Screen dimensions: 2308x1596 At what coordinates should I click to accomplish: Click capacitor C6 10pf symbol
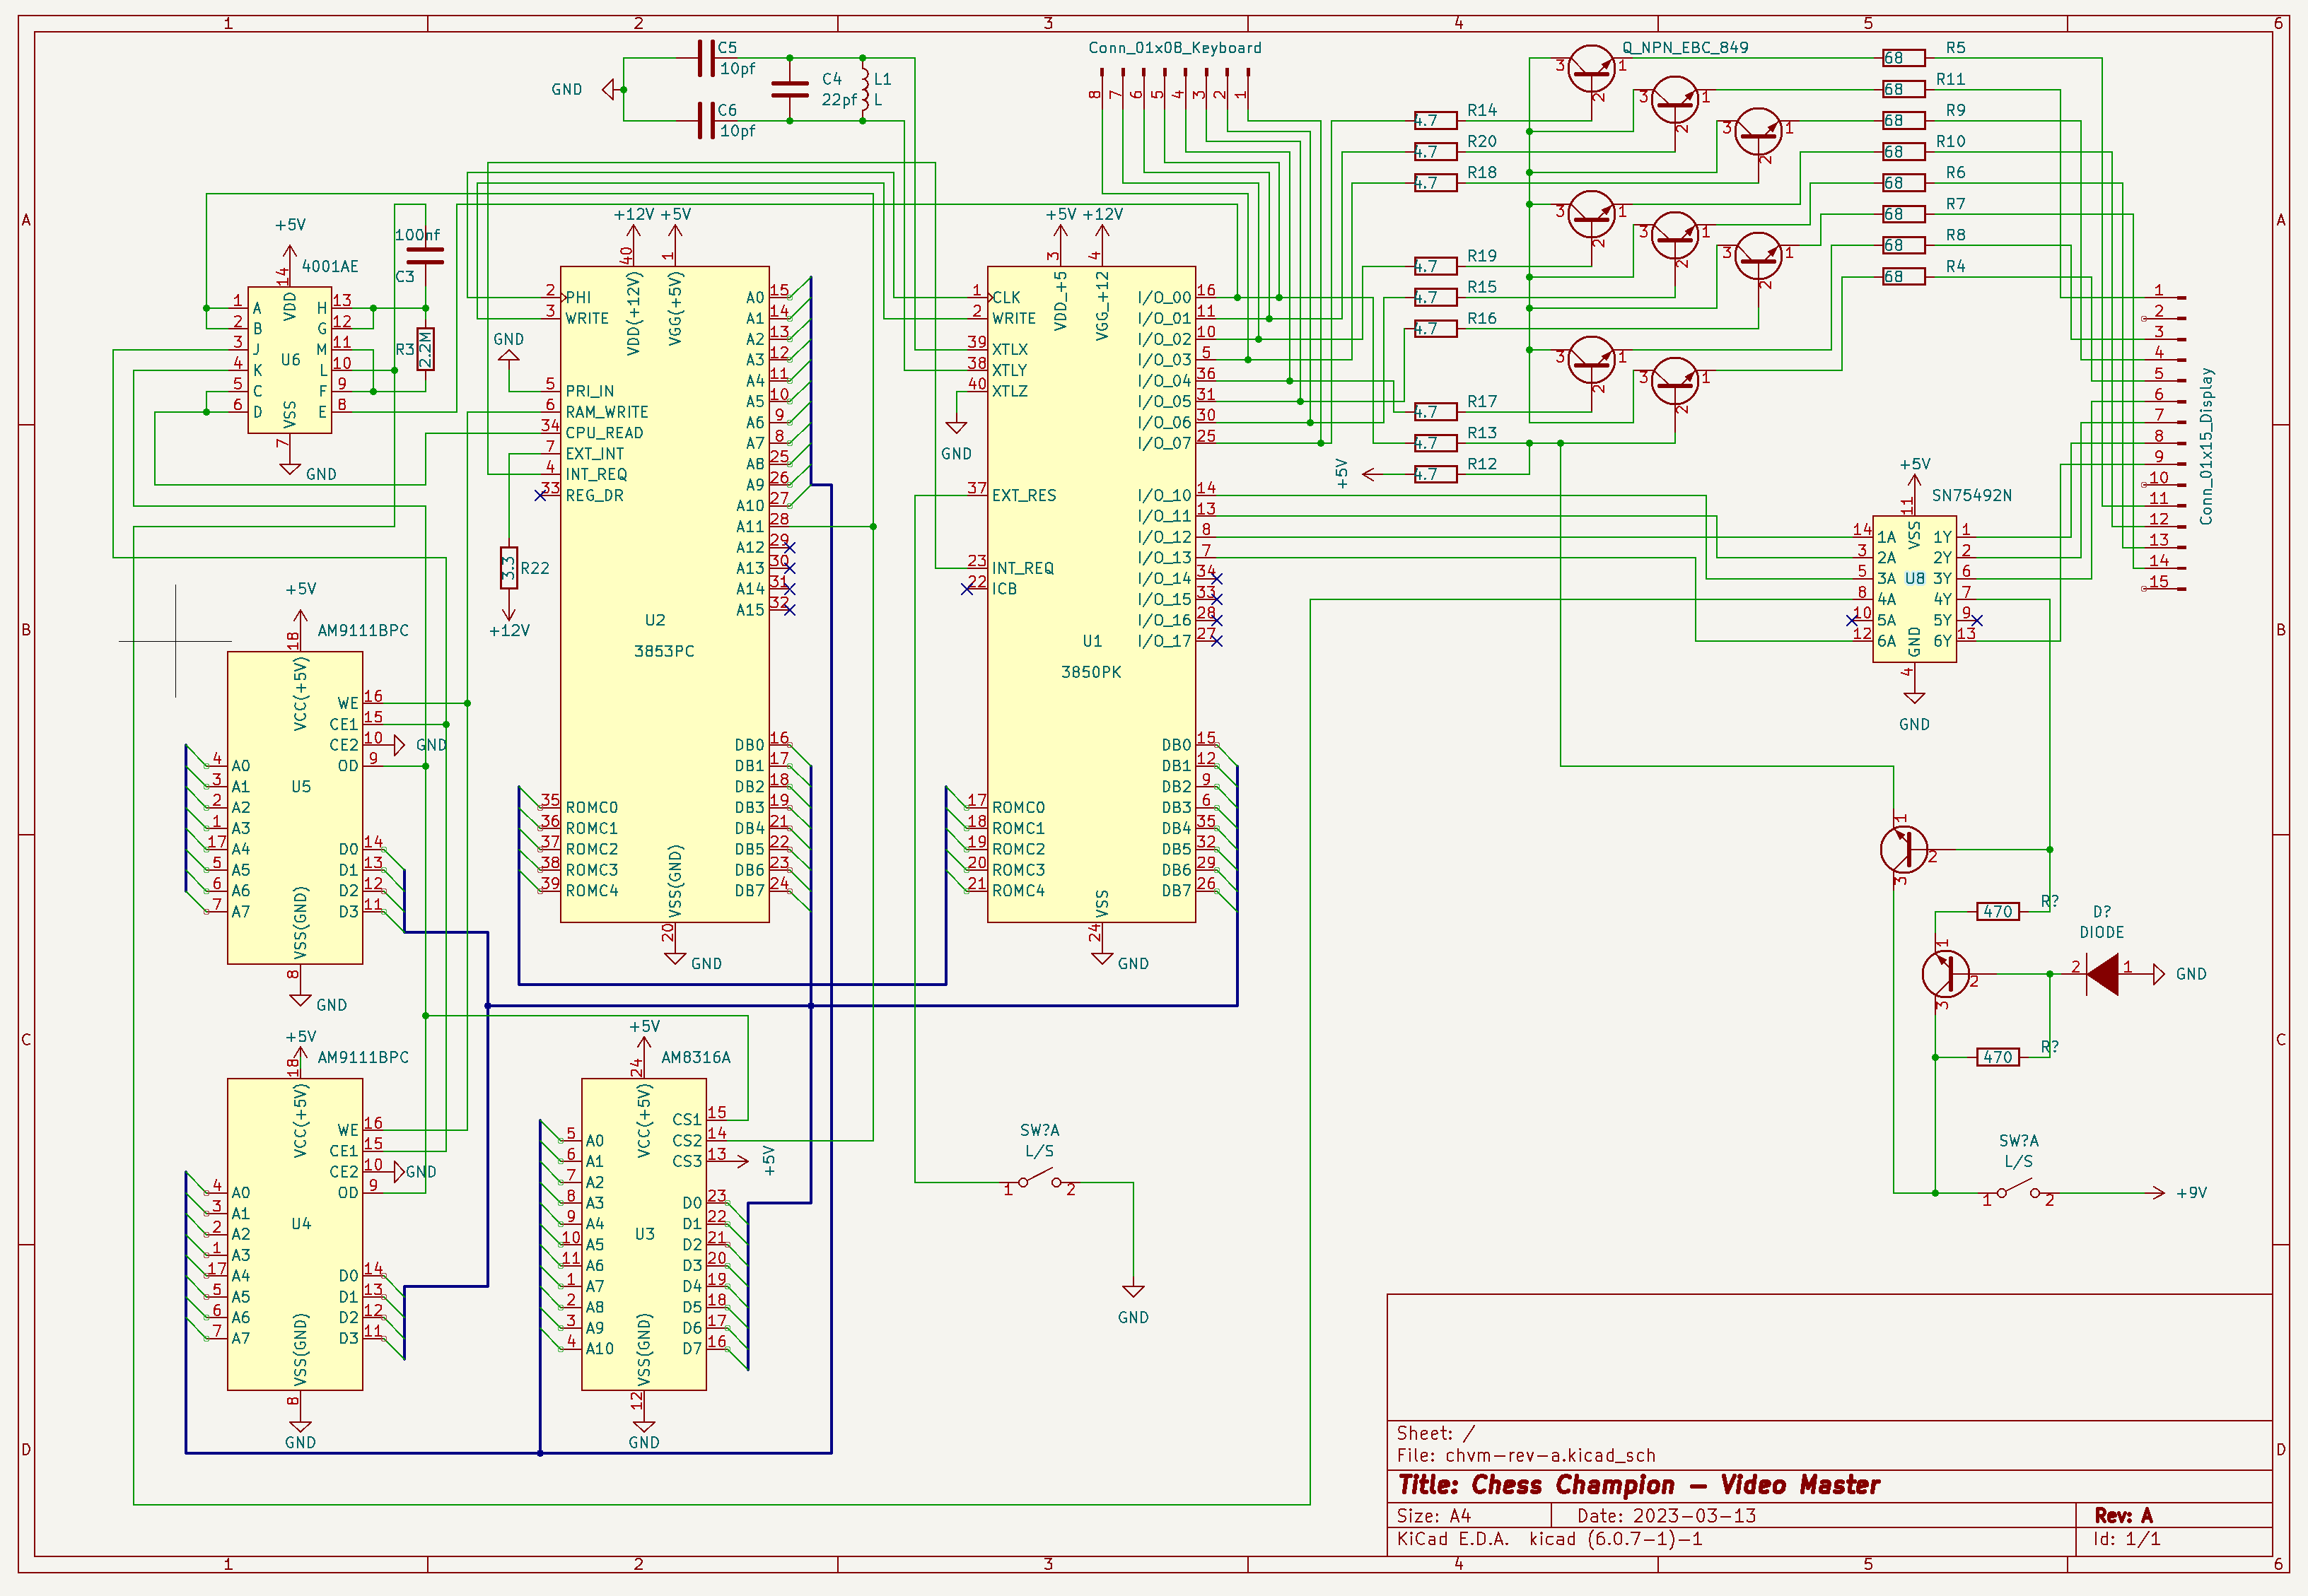click(x=706, y=120)
